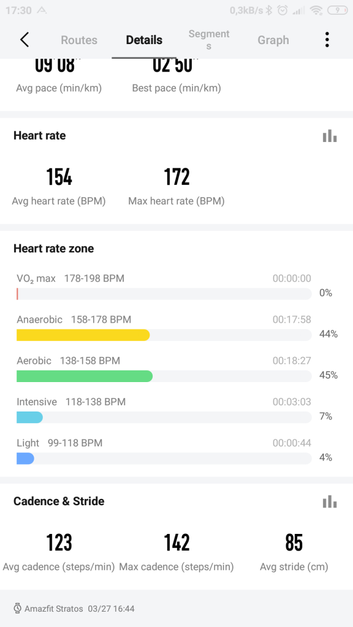Screen dimensions: 353x627
Task: View the Segments tab
Action: [208, 39]
